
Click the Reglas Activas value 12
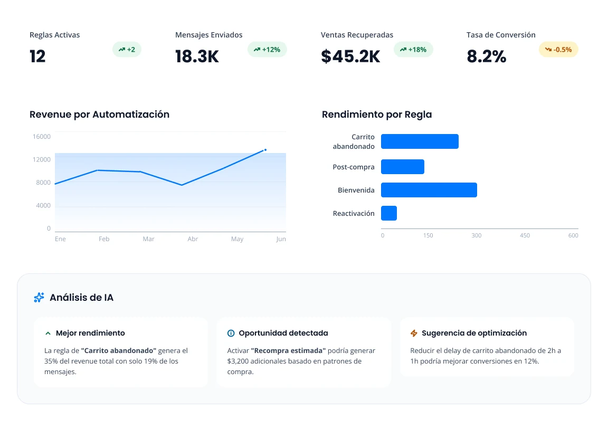point(37,56)
